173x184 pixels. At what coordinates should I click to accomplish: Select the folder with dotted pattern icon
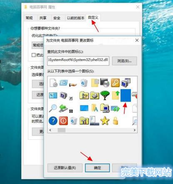[95, 83]
